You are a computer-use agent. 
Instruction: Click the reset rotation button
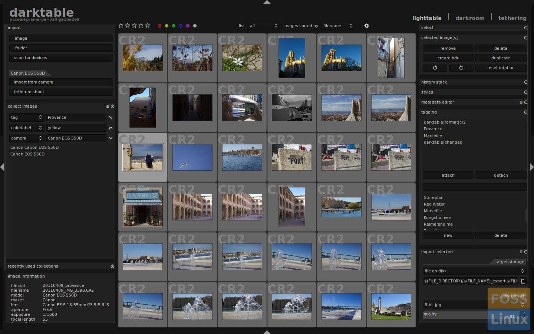click(x=501, y=68)
